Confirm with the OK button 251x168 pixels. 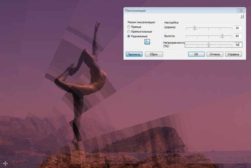pyautogui.click(x=196, y=54)
